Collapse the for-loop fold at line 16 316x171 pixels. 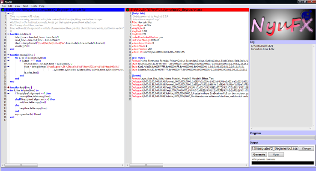tap(8, 58)
